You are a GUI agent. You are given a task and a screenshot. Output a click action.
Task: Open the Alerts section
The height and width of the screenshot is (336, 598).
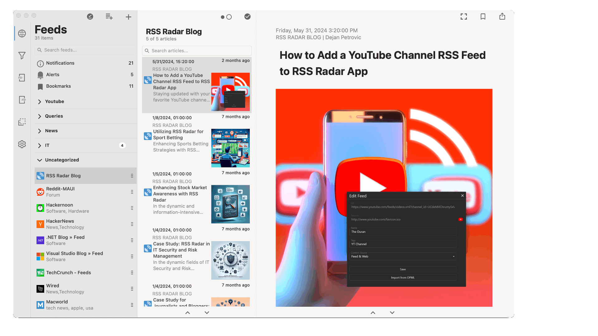[53, 75]
